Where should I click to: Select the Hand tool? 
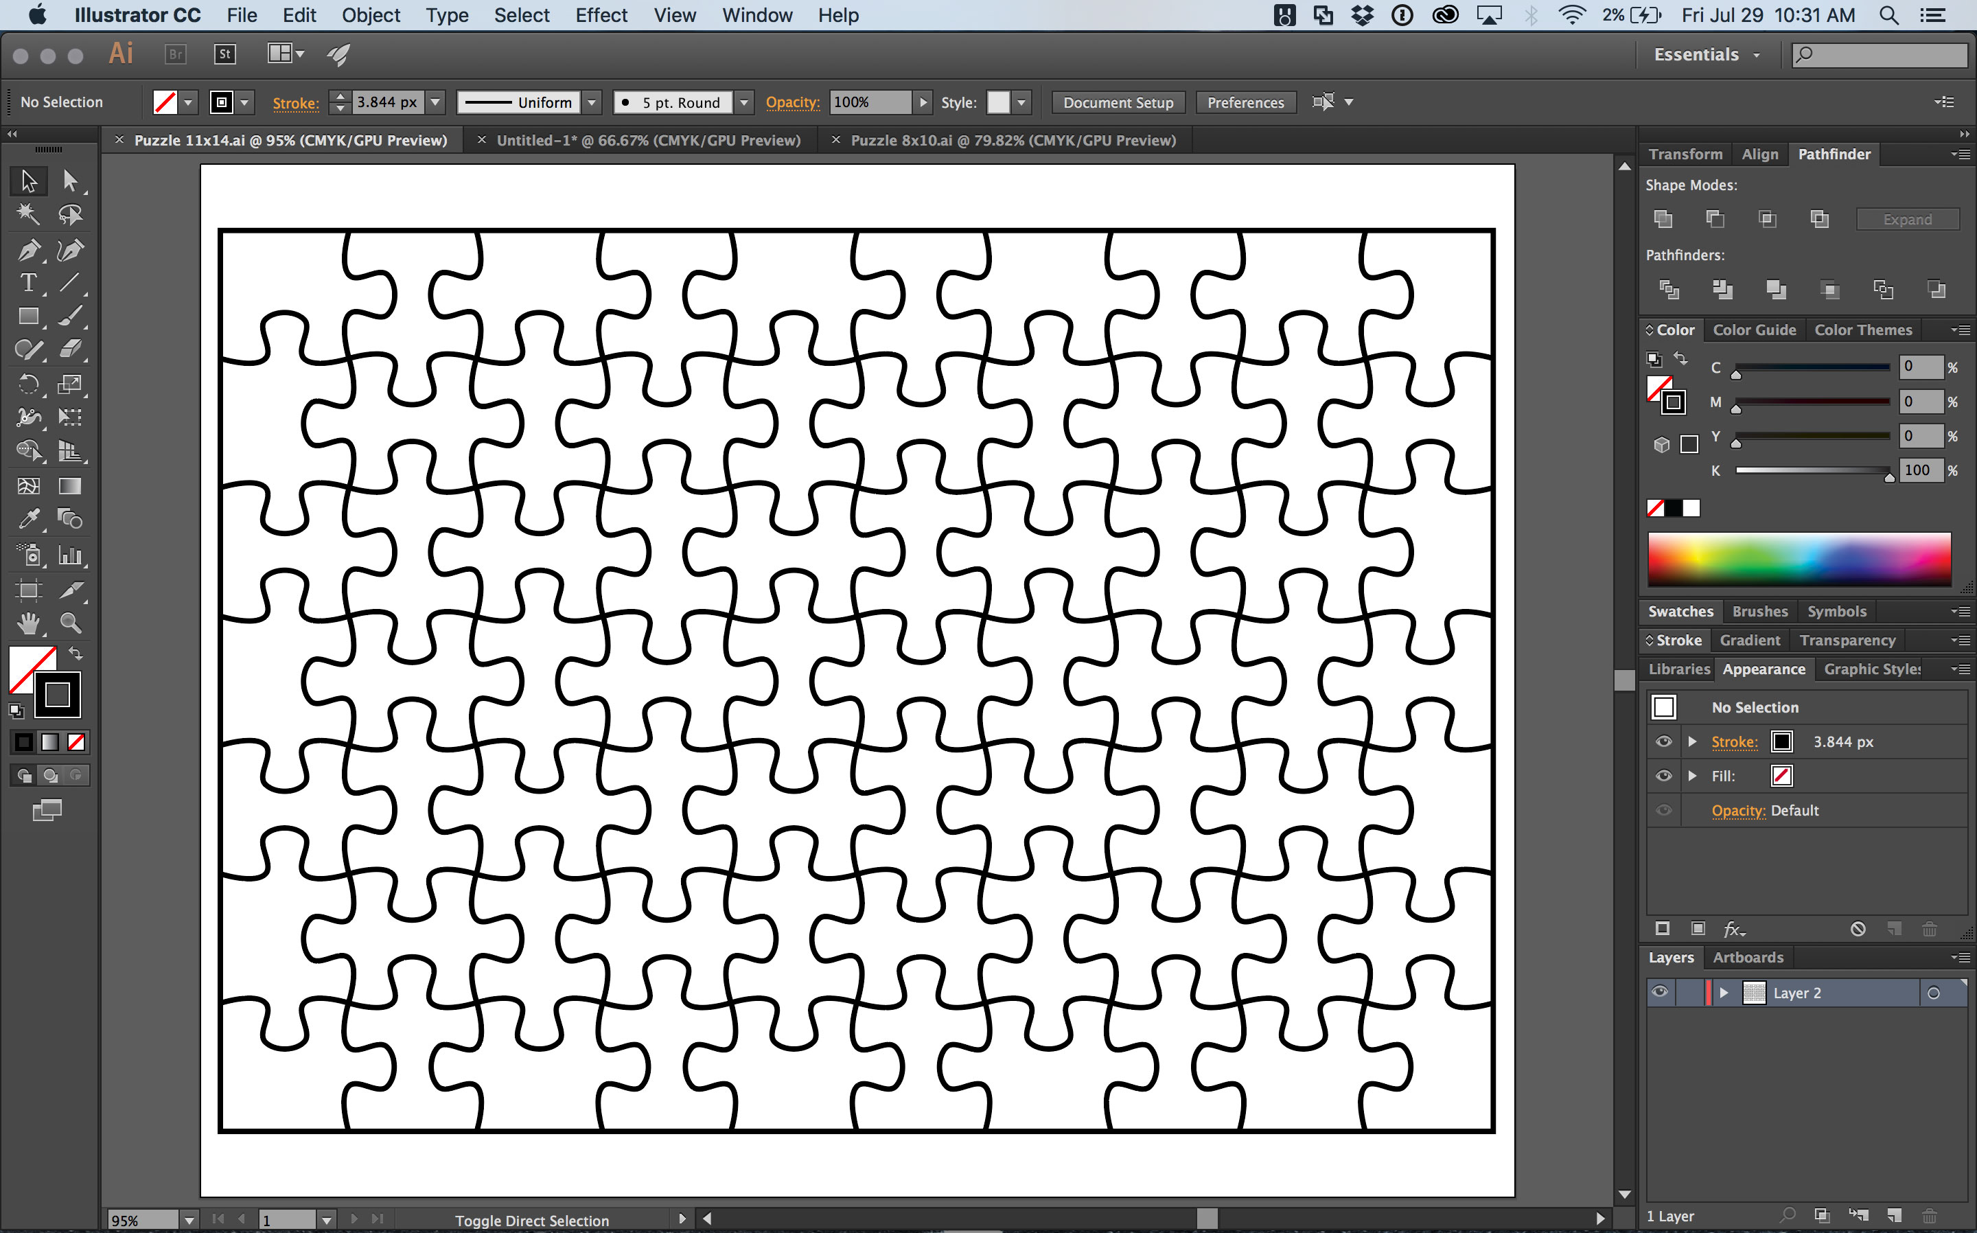point(29,623)
